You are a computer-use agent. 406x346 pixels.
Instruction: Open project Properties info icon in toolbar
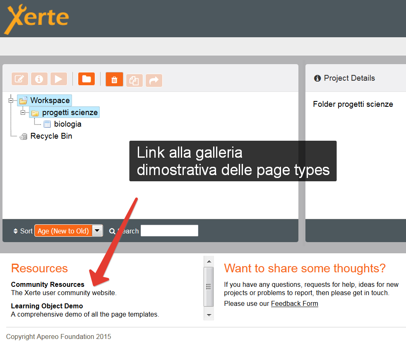[39, 79]
